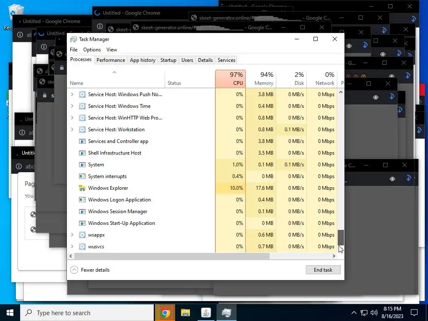Select the Processes tab
Image resolution: width=428 pixels, height=321 pixels.
pos(81,59)
